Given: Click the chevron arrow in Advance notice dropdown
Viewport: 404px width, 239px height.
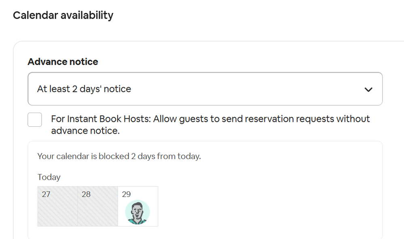Looking at the screenshot, I should tap(368, 89).
